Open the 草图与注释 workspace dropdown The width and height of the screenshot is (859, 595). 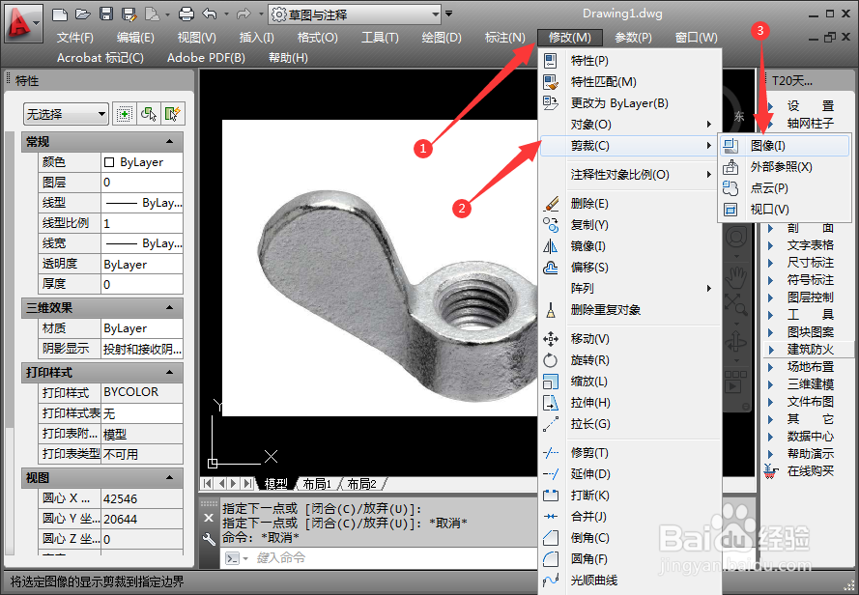click(355, 14)
